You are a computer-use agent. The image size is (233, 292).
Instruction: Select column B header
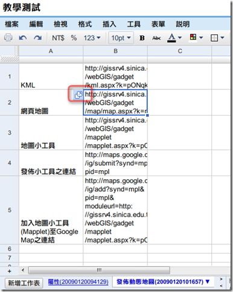click(115, 51)
